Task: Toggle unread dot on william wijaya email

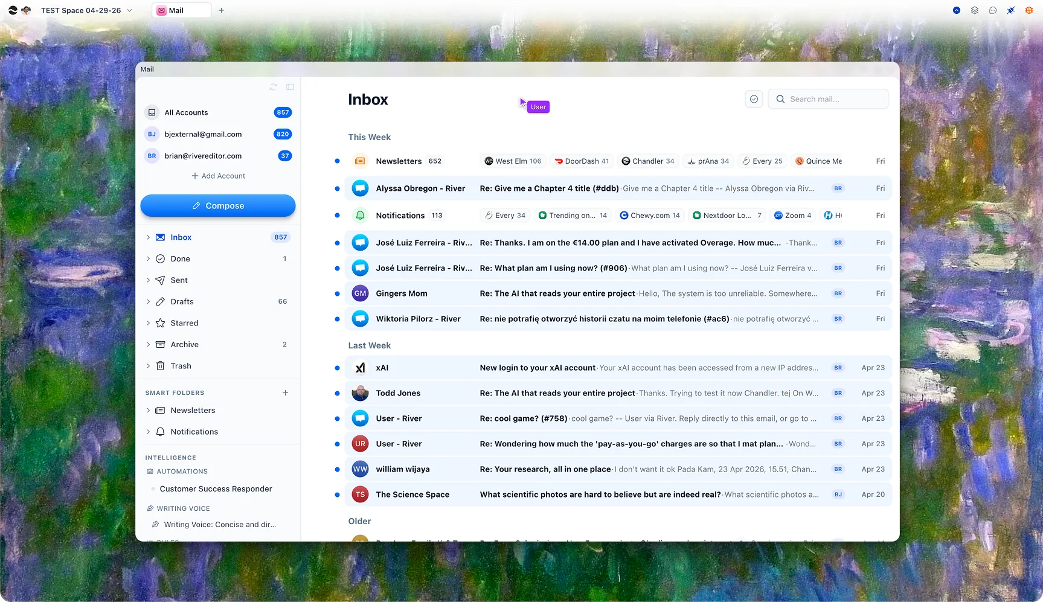Action: [337, 469]
